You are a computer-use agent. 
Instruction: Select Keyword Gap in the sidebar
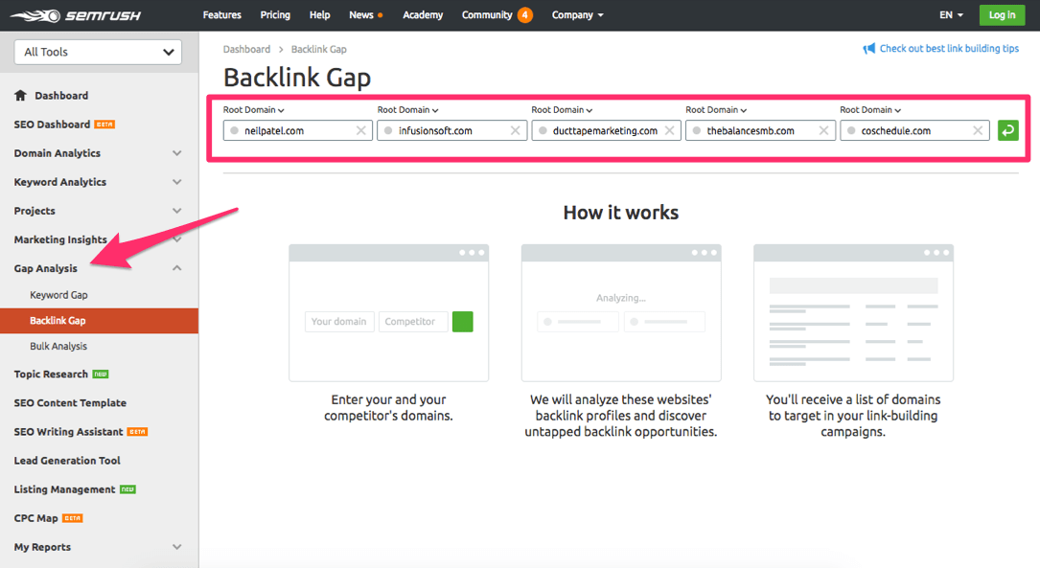[x=58, y=295]
